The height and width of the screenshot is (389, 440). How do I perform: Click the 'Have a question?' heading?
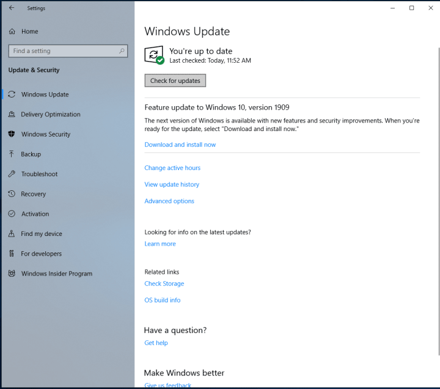(x=175, y=330)
